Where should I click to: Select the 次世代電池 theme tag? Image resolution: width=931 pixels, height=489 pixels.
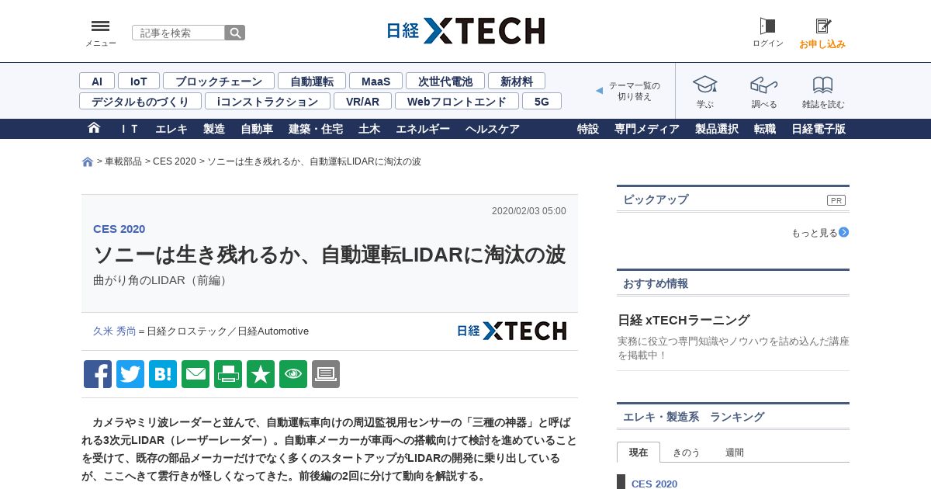(x=445, y=81)
